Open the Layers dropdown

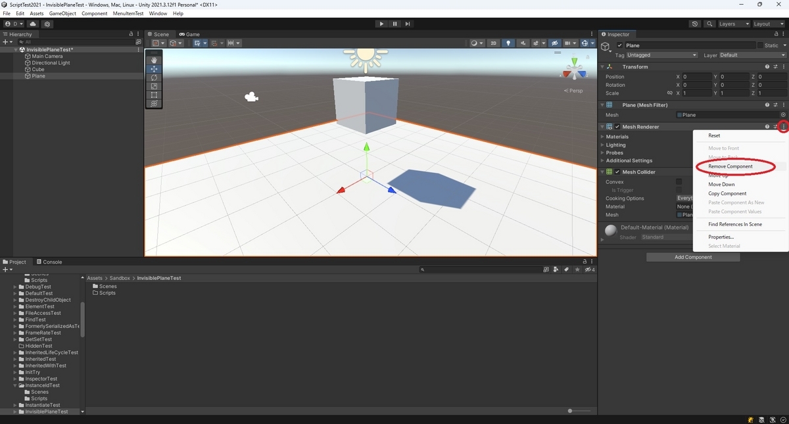(x=732, y=24)
